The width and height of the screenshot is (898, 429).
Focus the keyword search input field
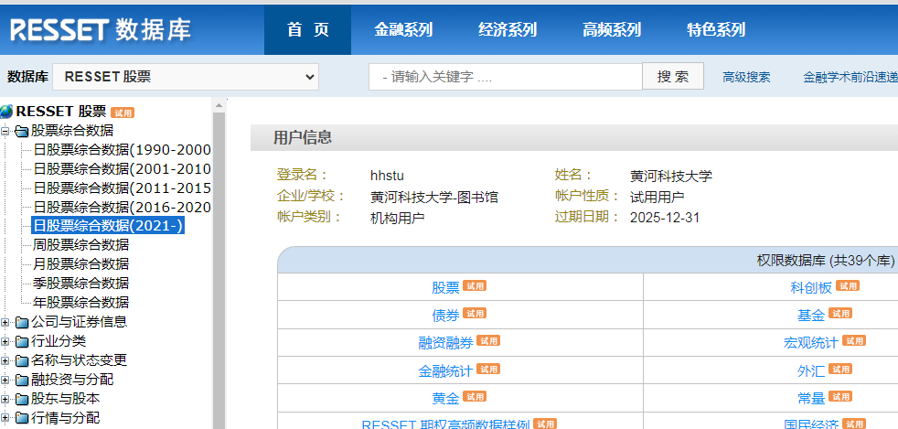(506, 77)
